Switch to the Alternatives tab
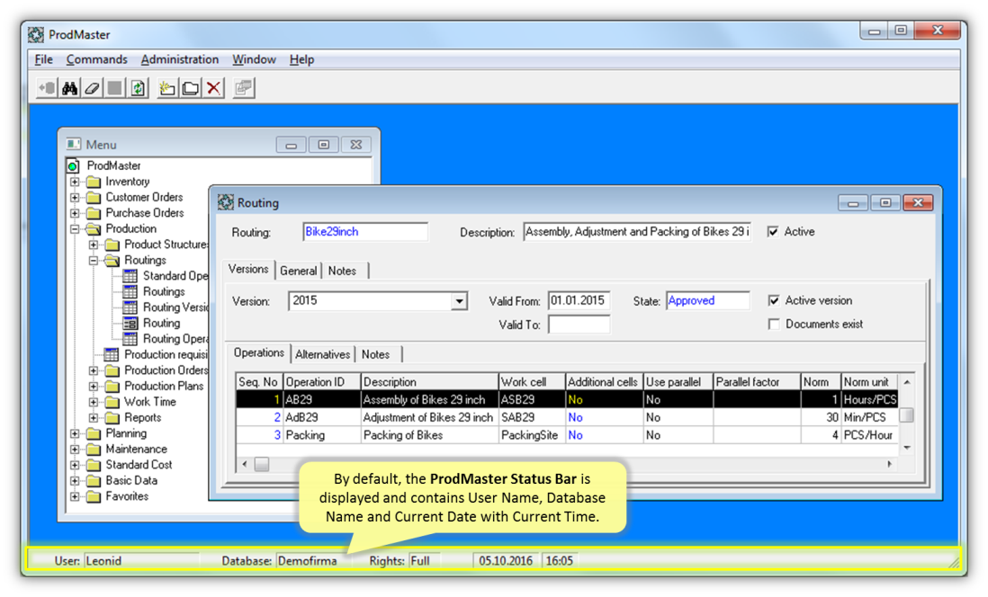988x597 pixels. pyautogui.click(x=323, y=354)
